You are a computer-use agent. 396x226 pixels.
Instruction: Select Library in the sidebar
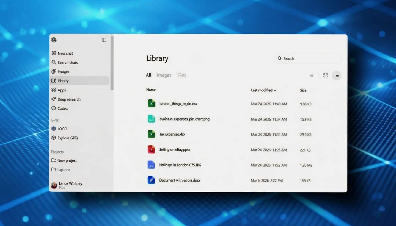tap(80, 81)
